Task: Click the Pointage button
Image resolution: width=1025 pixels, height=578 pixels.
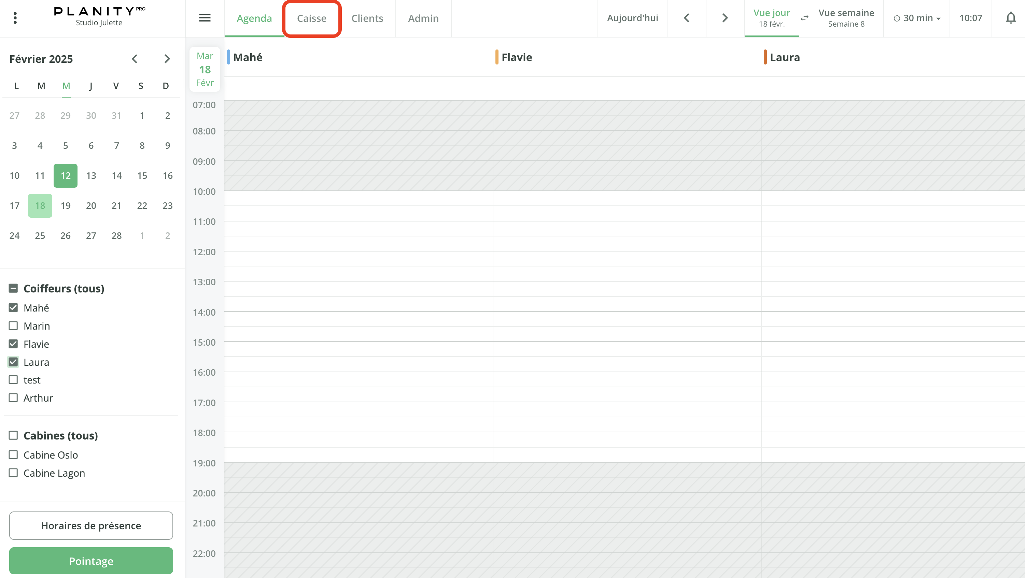Action: tap(91, 561)
